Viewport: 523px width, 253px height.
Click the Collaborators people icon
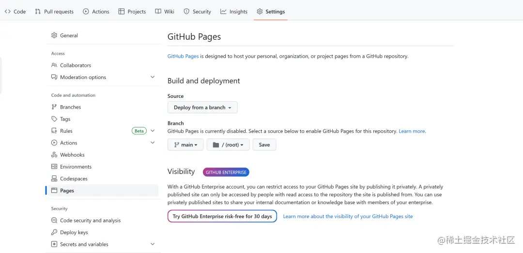(54, 65)
